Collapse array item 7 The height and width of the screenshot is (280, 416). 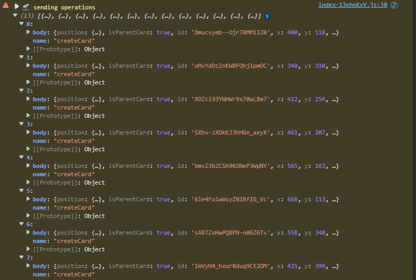(21, 258)
